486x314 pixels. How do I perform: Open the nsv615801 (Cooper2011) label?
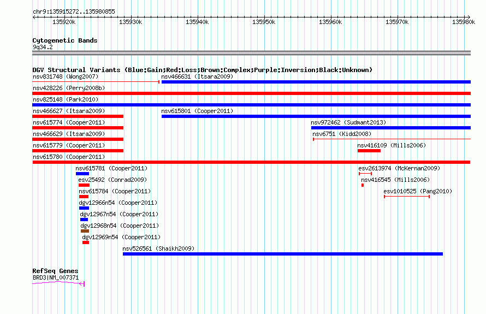197,111
